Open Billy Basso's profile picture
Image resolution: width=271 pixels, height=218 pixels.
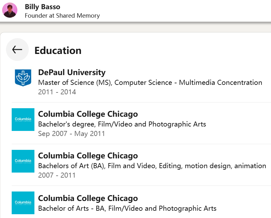click(10, 10)
